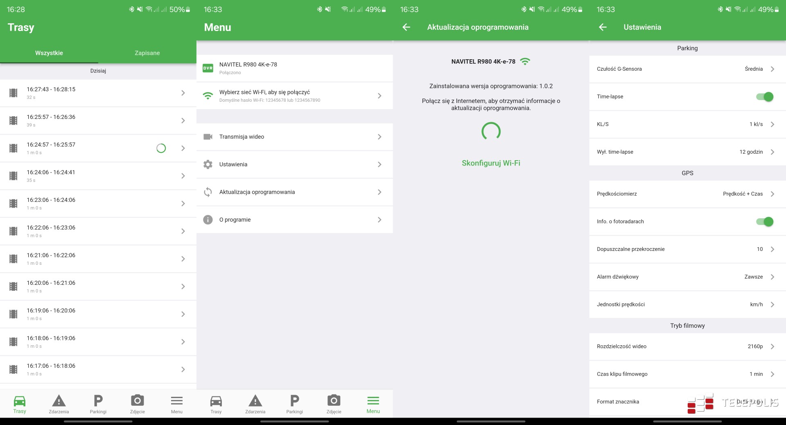Tap the highlighted green Trasy car icon
Image resolution: width=786 pixels, height=425 pixels.
(19, 401)
